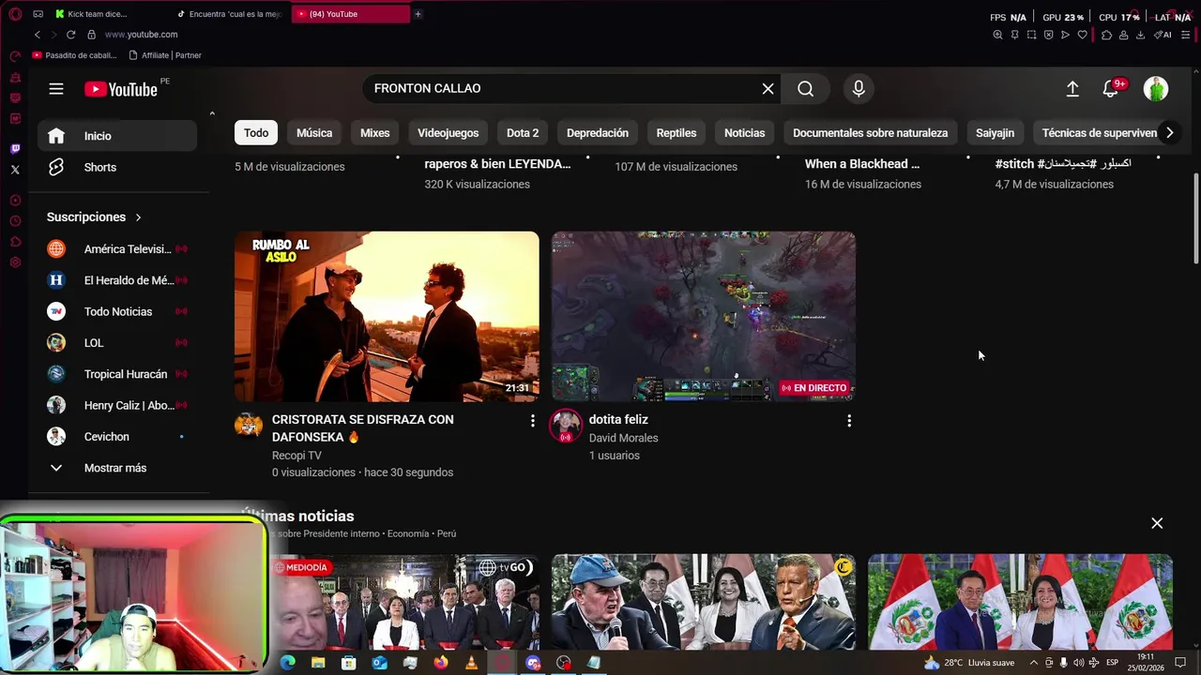Select the Mixes filter chip
Screen dimensions: 1201x675
click(374, 133)
